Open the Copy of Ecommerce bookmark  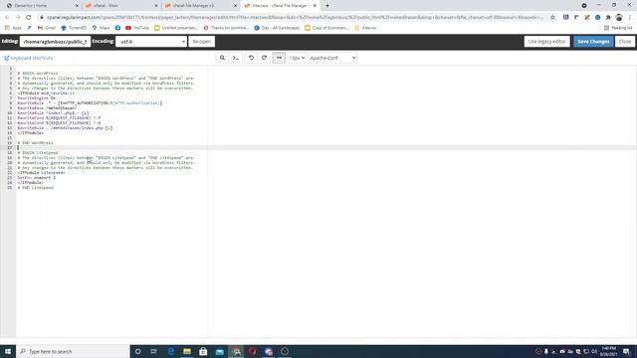326,28
